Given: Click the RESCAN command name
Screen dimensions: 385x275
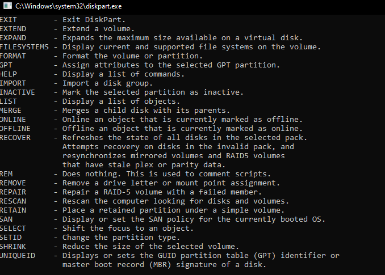Looking at the screenshot, I should pyautogui.click(x=13, y=201).
